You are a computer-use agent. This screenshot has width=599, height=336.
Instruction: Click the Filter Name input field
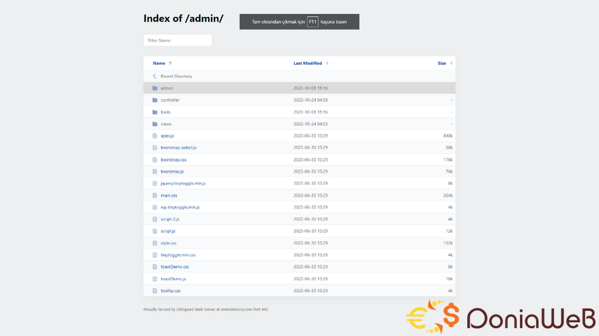pos(178,41)
